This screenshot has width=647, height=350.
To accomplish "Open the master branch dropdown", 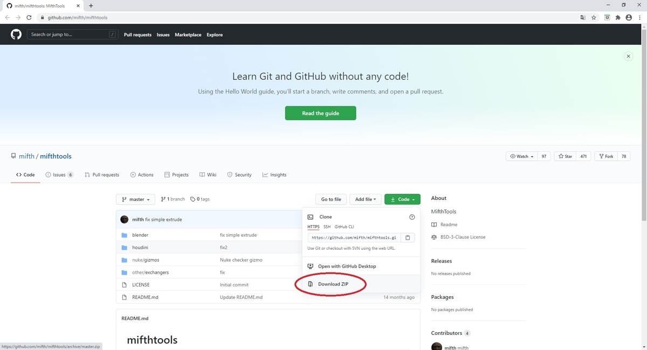I will coord(136,199).
